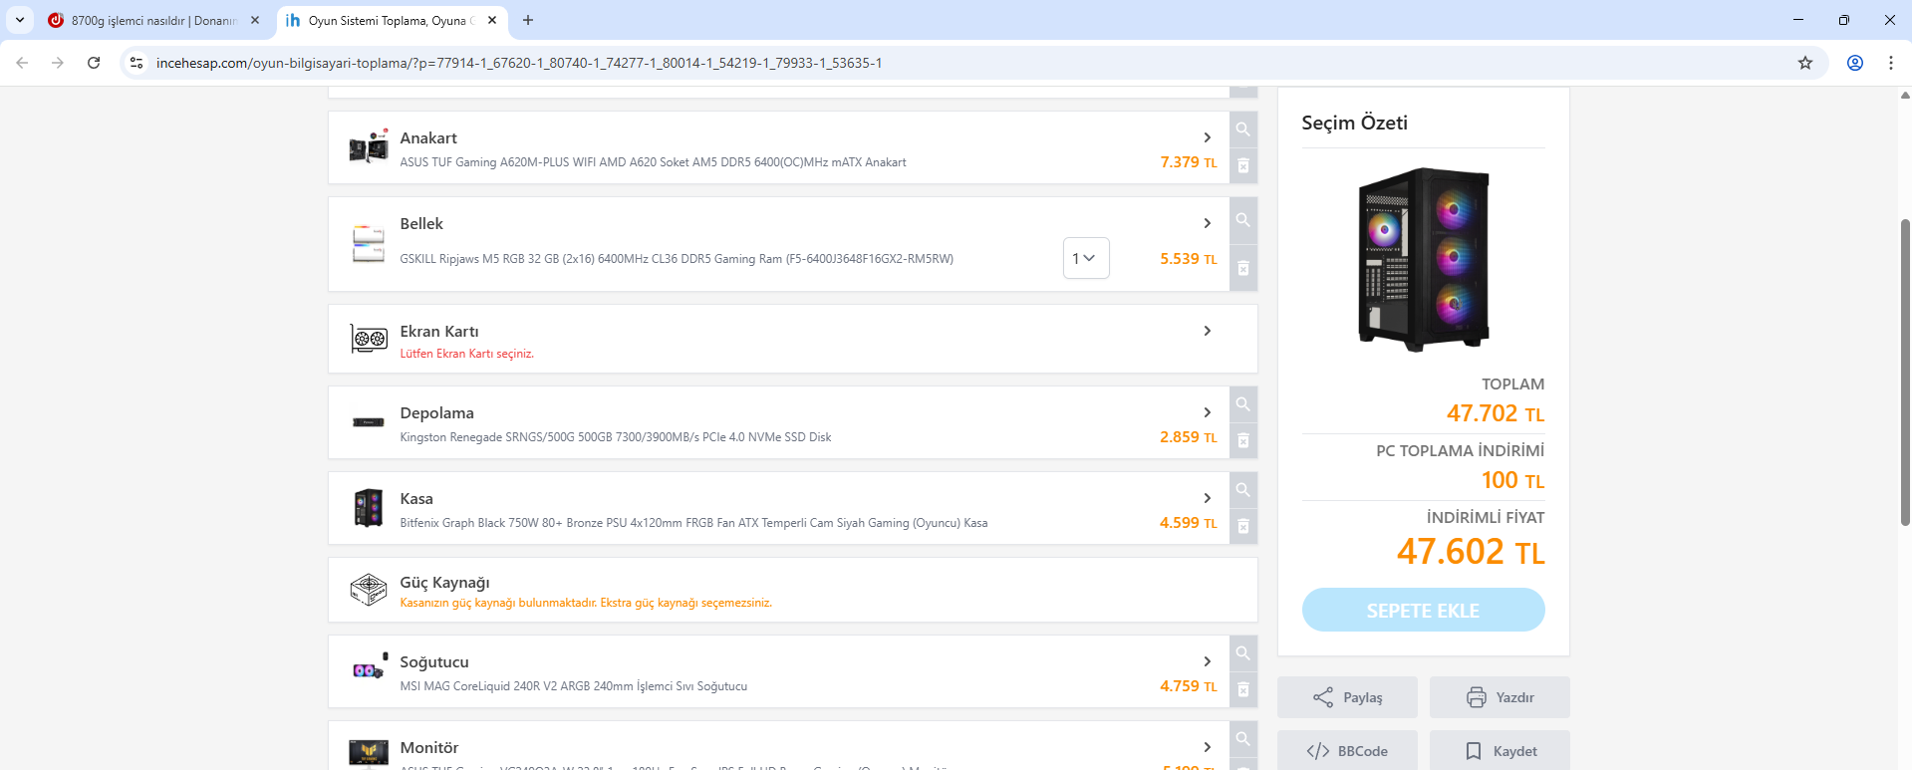This screenshot has width=1912, height=770.
Task: Click the ASUS motherboard product image
Action: [x=369, y=147]
